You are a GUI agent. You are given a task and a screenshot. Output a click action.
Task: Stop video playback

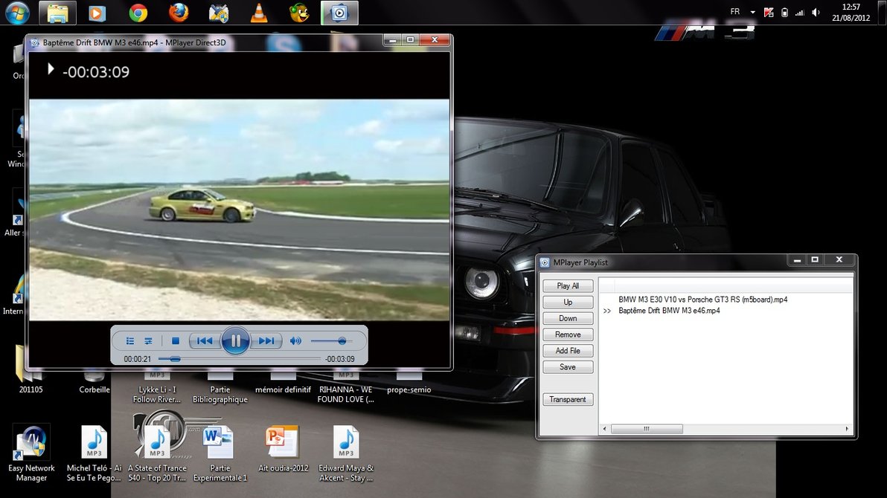coord(176,341)
